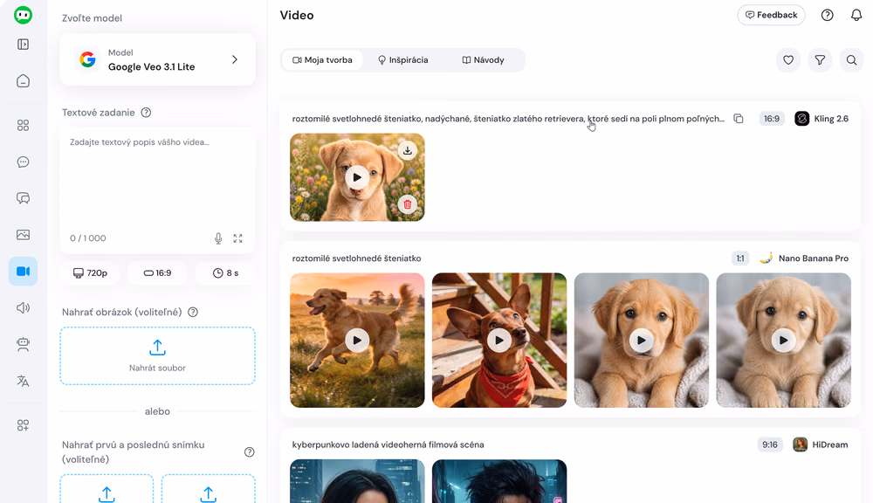This screenshot has height=503, width=873.
Task: Click the green chat logo icon
Action: tap(23, 15)
